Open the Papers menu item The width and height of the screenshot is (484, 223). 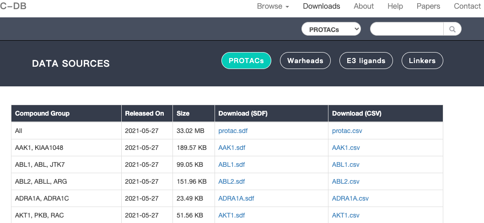pyautogui.click(x=428, y=6)
